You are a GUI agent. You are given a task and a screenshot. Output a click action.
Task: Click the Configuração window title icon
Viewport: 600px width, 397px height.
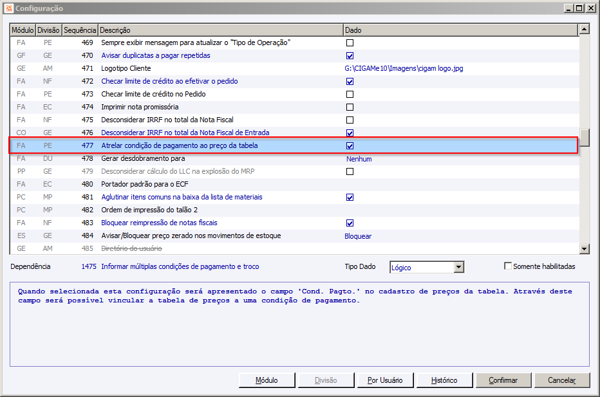(x=9, y=8)
